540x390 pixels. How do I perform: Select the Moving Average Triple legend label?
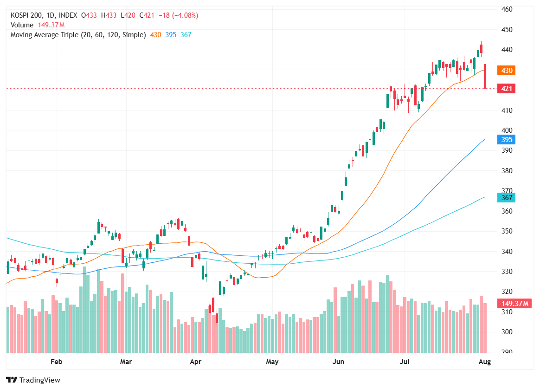click(x=78, y=35)
